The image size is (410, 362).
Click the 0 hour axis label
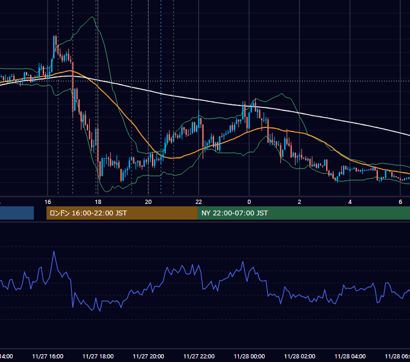249,202
